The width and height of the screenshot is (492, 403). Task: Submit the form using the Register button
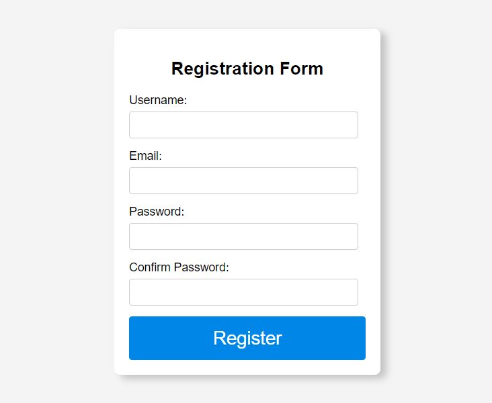(247, 338)
